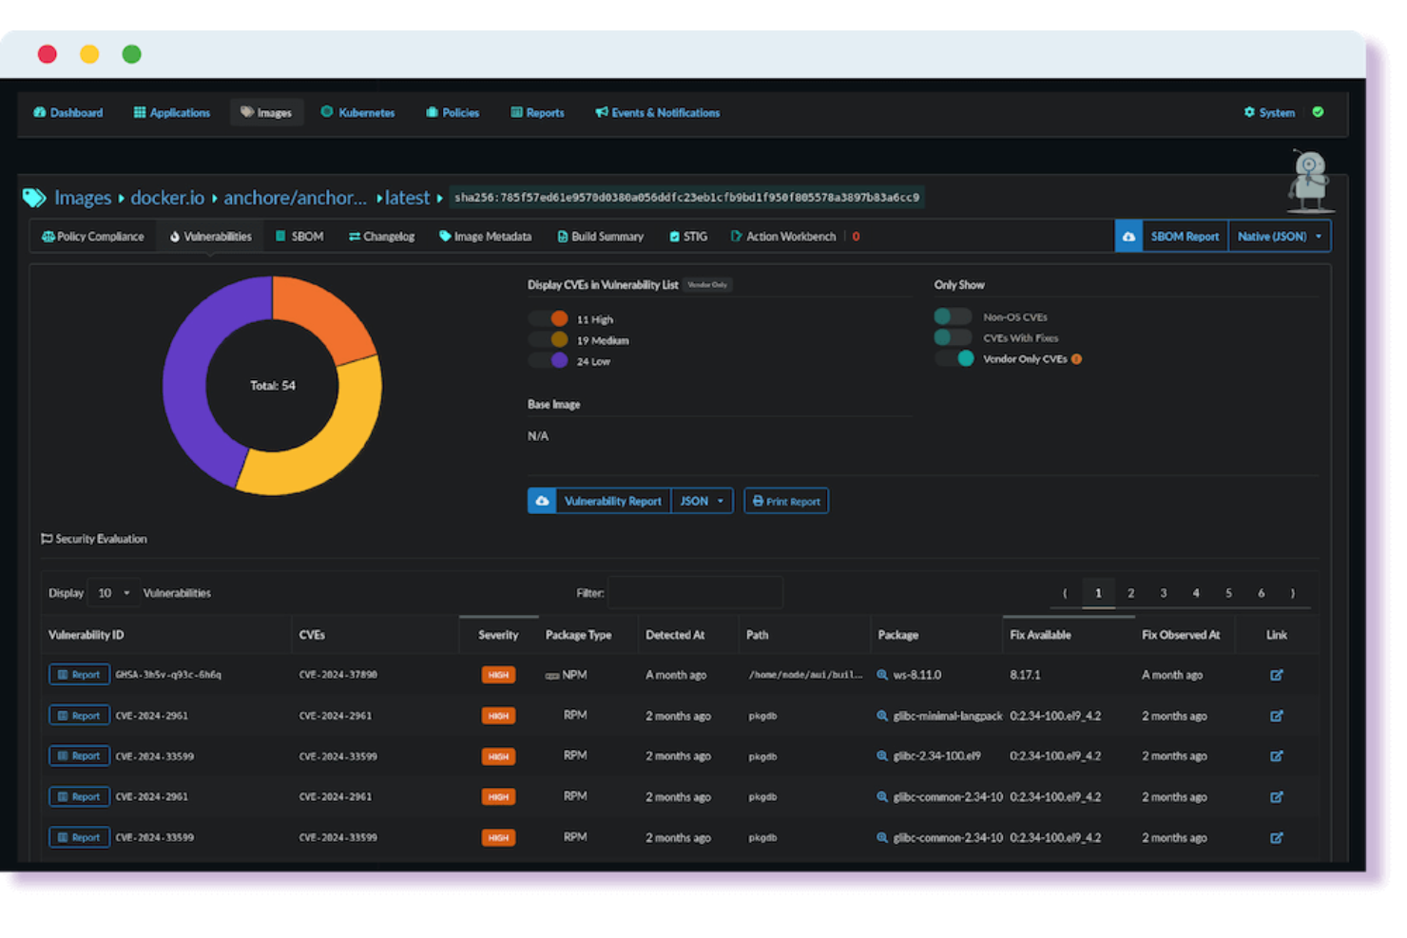The width and height of the screenshot is (1407, 938).
Task: Toggle Non-OS CVEs filter on
Action: coord(952,316)
